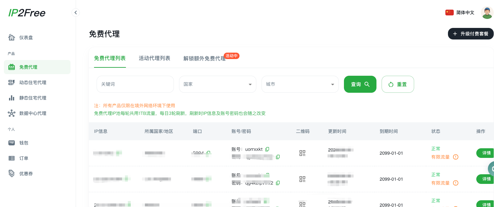The height and width of the screenshot is (207, 494).
Task: Collapse the sidebar with the chevron button
Action: click(76, 13)
